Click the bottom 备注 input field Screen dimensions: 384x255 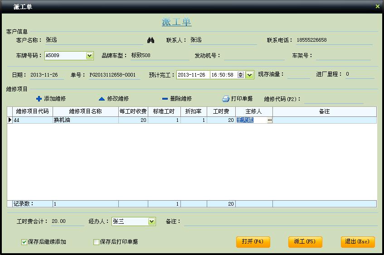(281, 222)
